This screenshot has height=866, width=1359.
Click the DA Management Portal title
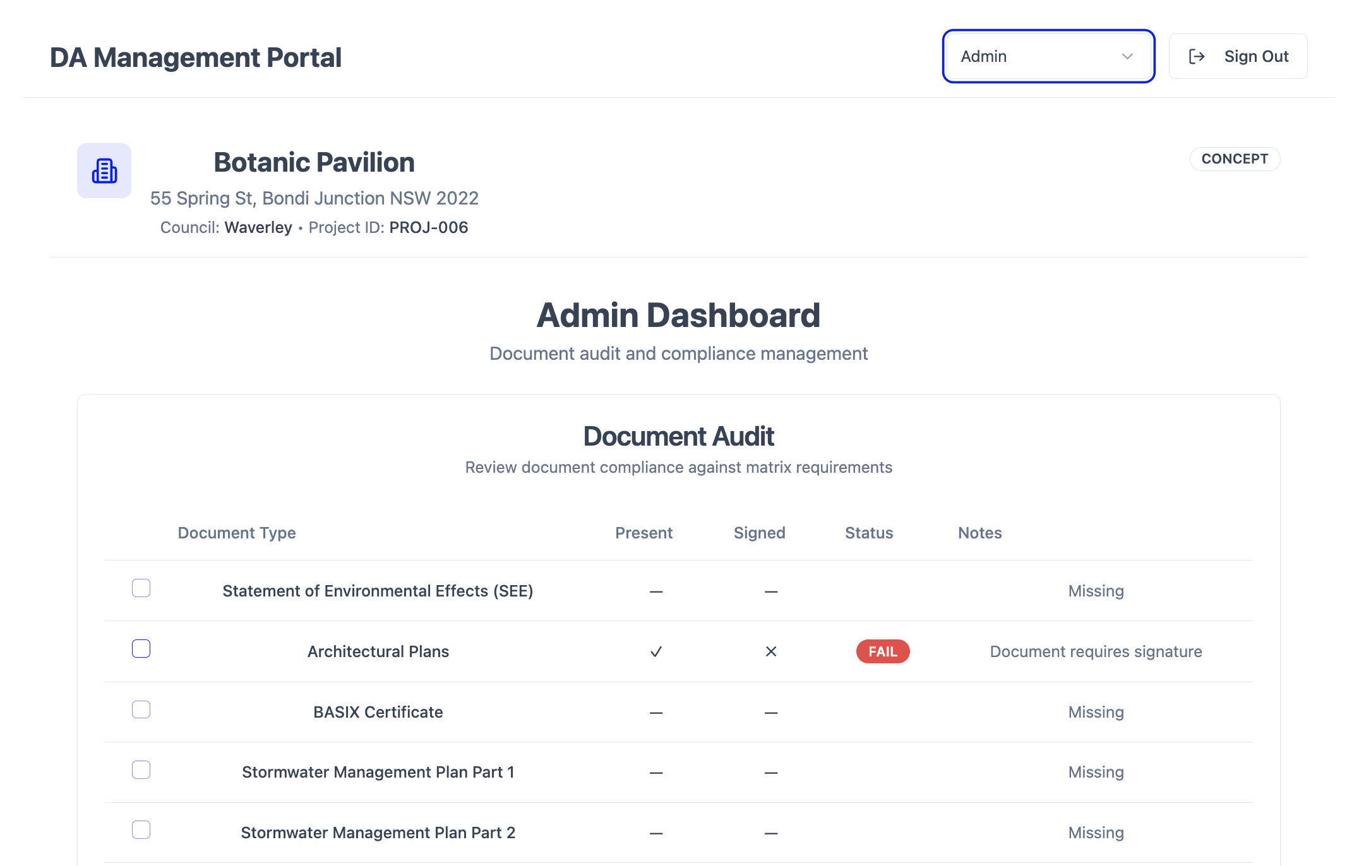[x=196, y=57]
